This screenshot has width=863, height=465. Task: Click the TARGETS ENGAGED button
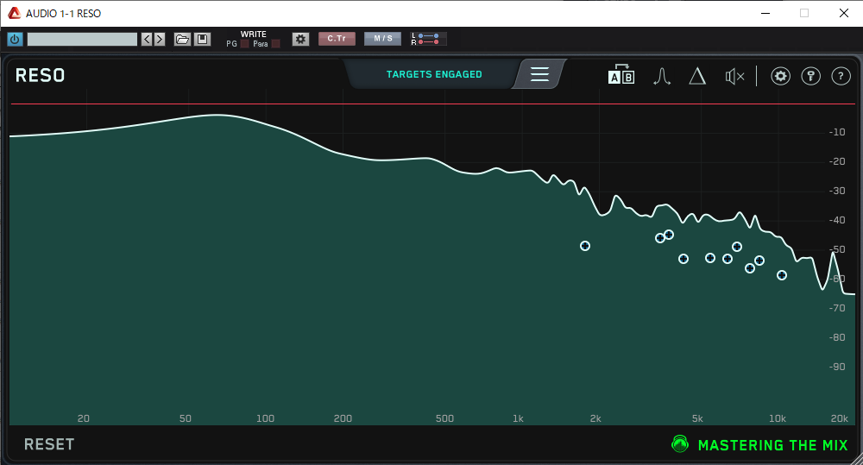pyautogui.click(x=434, y=74)
